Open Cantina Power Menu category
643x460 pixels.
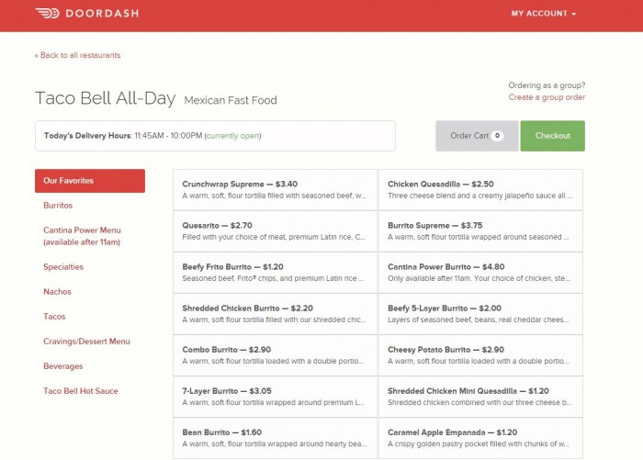coord(82,236)
